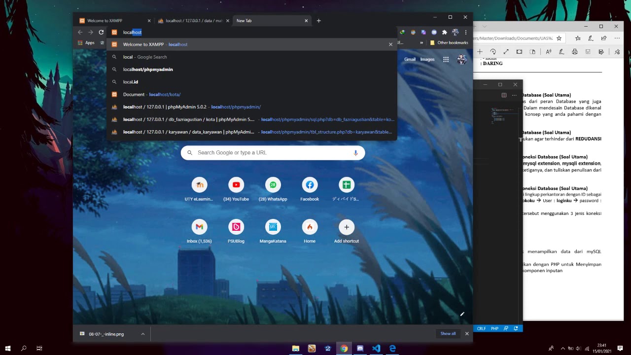Close the New Tab tab
The height and width of the screenshot is (355, 631).
(306, 21)
